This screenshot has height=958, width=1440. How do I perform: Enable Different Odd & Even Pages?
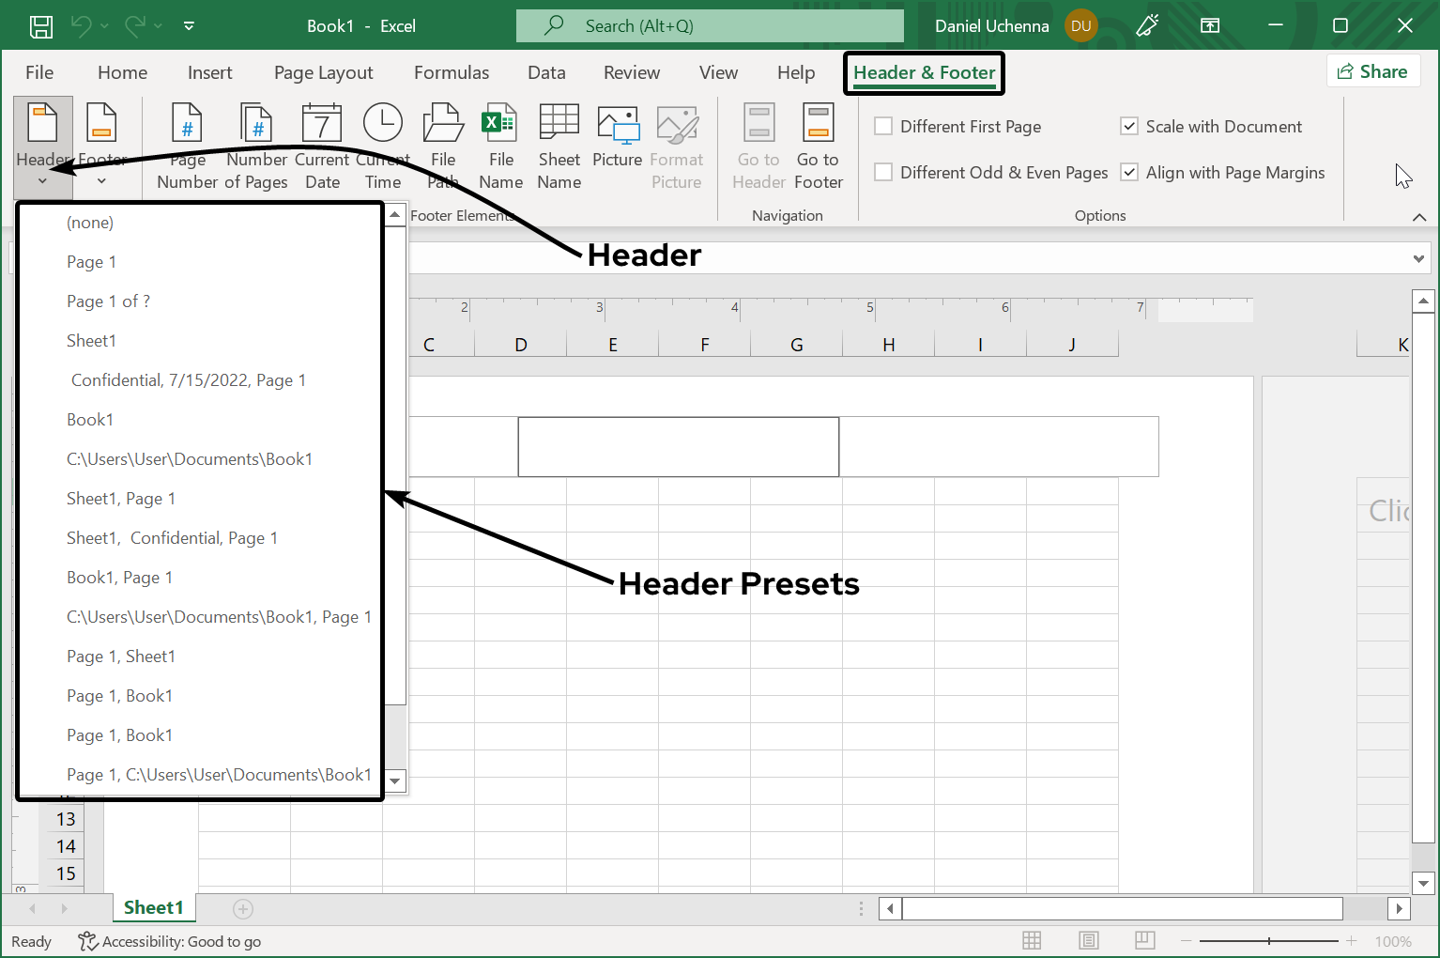[x=883, y=173]
